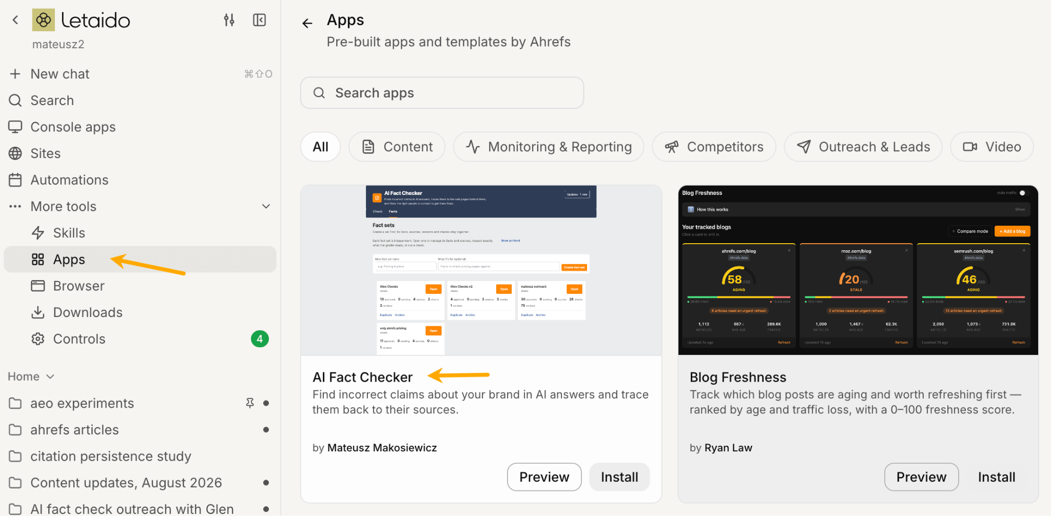The height and width of the screenshot is (516, 1051).
Task: Install the AI Fact Checker app
Action: (x=619, y=477)
